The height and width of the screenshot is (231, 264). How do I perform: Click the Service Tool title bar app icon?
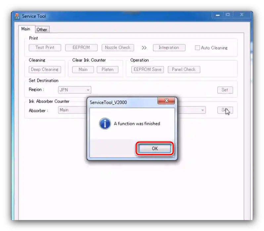17,16
